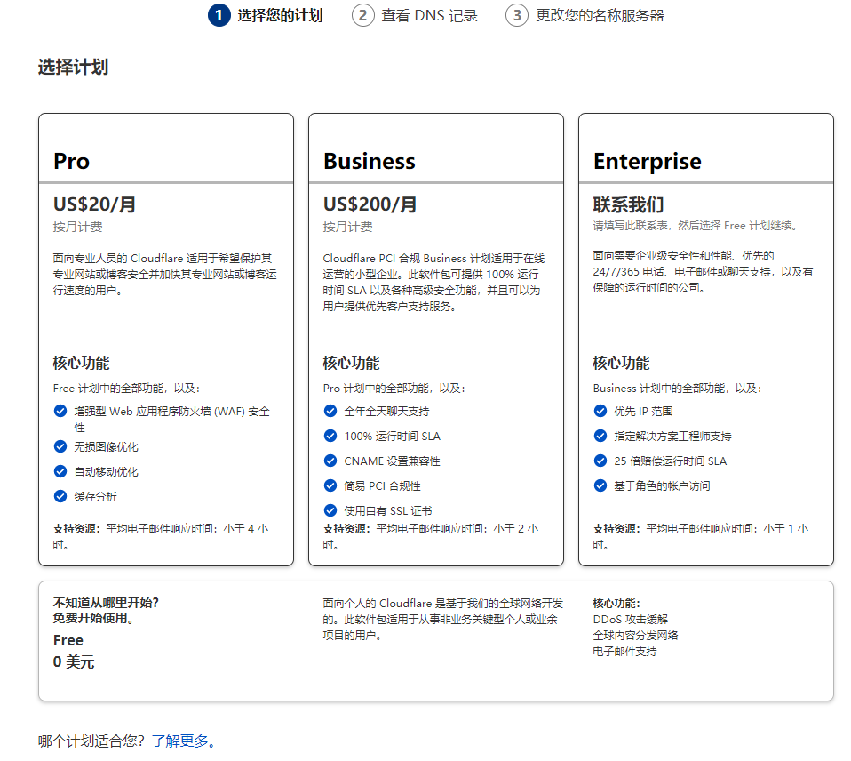Click checkmark beside 缓存分析

click(x=60, y=496)
